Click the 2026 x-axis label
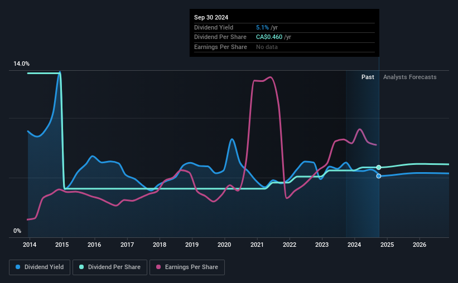Viewport: 458px width, 283px height. coord(420,245)
